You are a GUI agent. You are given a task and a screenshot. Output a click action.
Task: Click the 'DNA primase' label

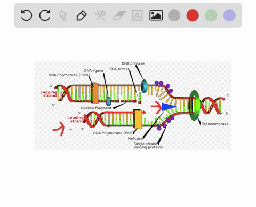(133, 63)
